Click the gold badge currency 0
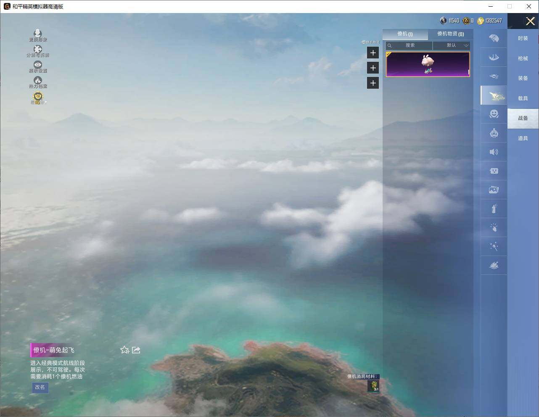This screenshot has height=417, width=539. coord(468,21)
